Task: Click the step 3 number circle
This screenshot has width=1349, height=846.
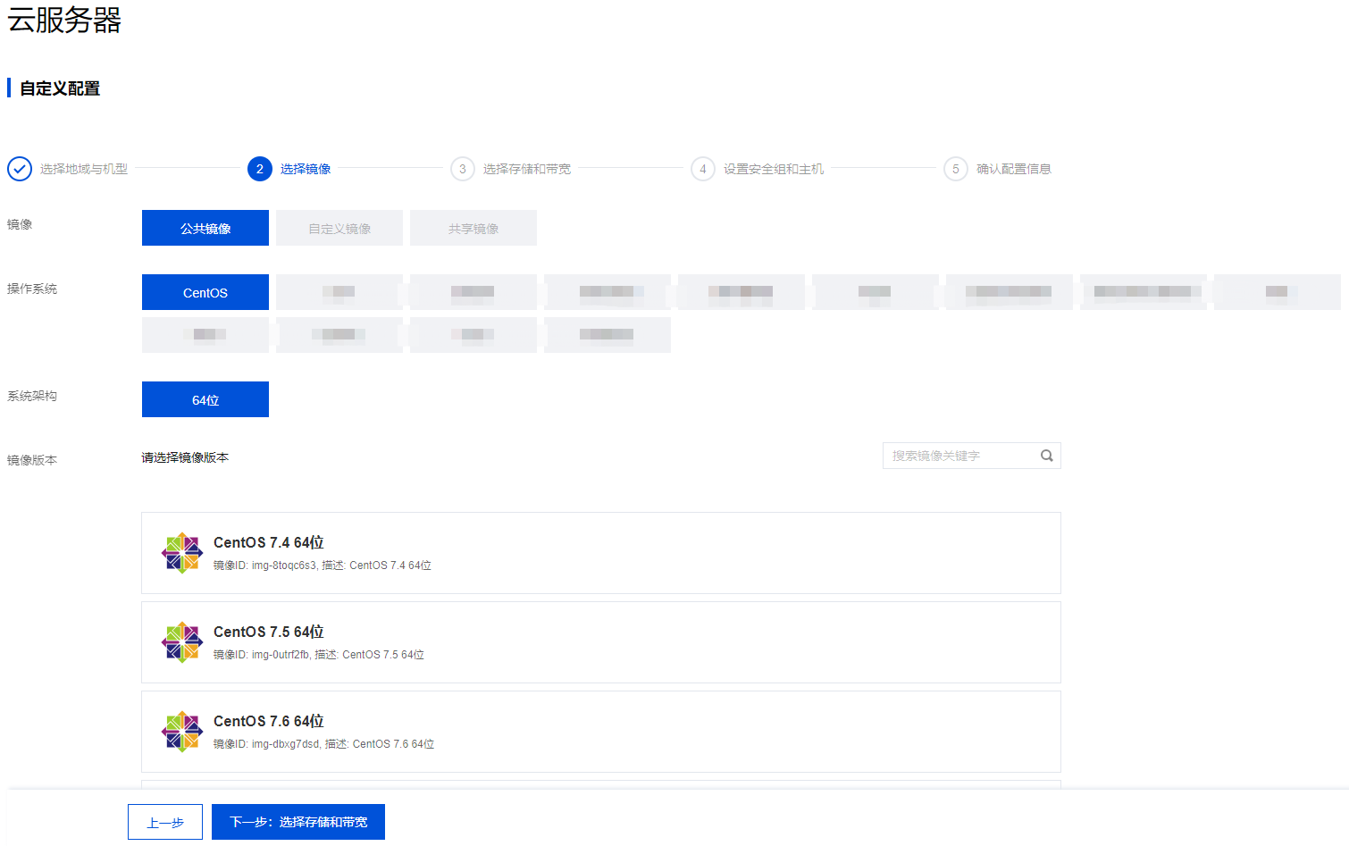Action: [463, 169]
